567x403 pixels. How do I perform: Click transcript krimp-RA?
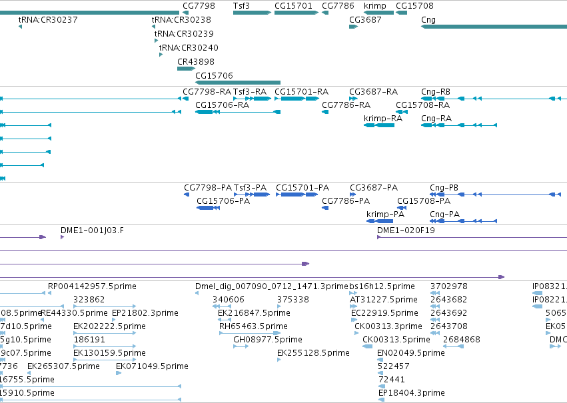383,119
